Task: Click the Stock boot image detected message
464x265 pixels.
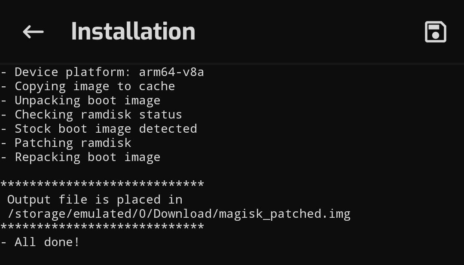Action: [98, 129]
